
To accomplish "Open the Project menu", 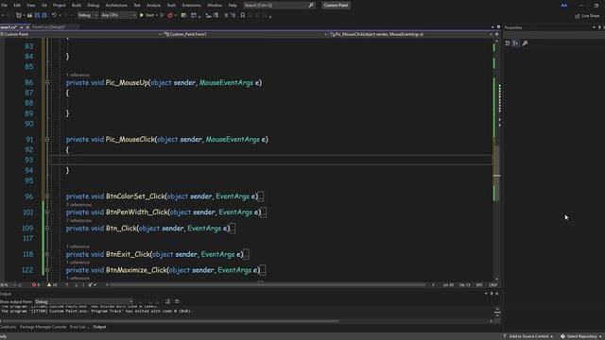I will 59,5.
